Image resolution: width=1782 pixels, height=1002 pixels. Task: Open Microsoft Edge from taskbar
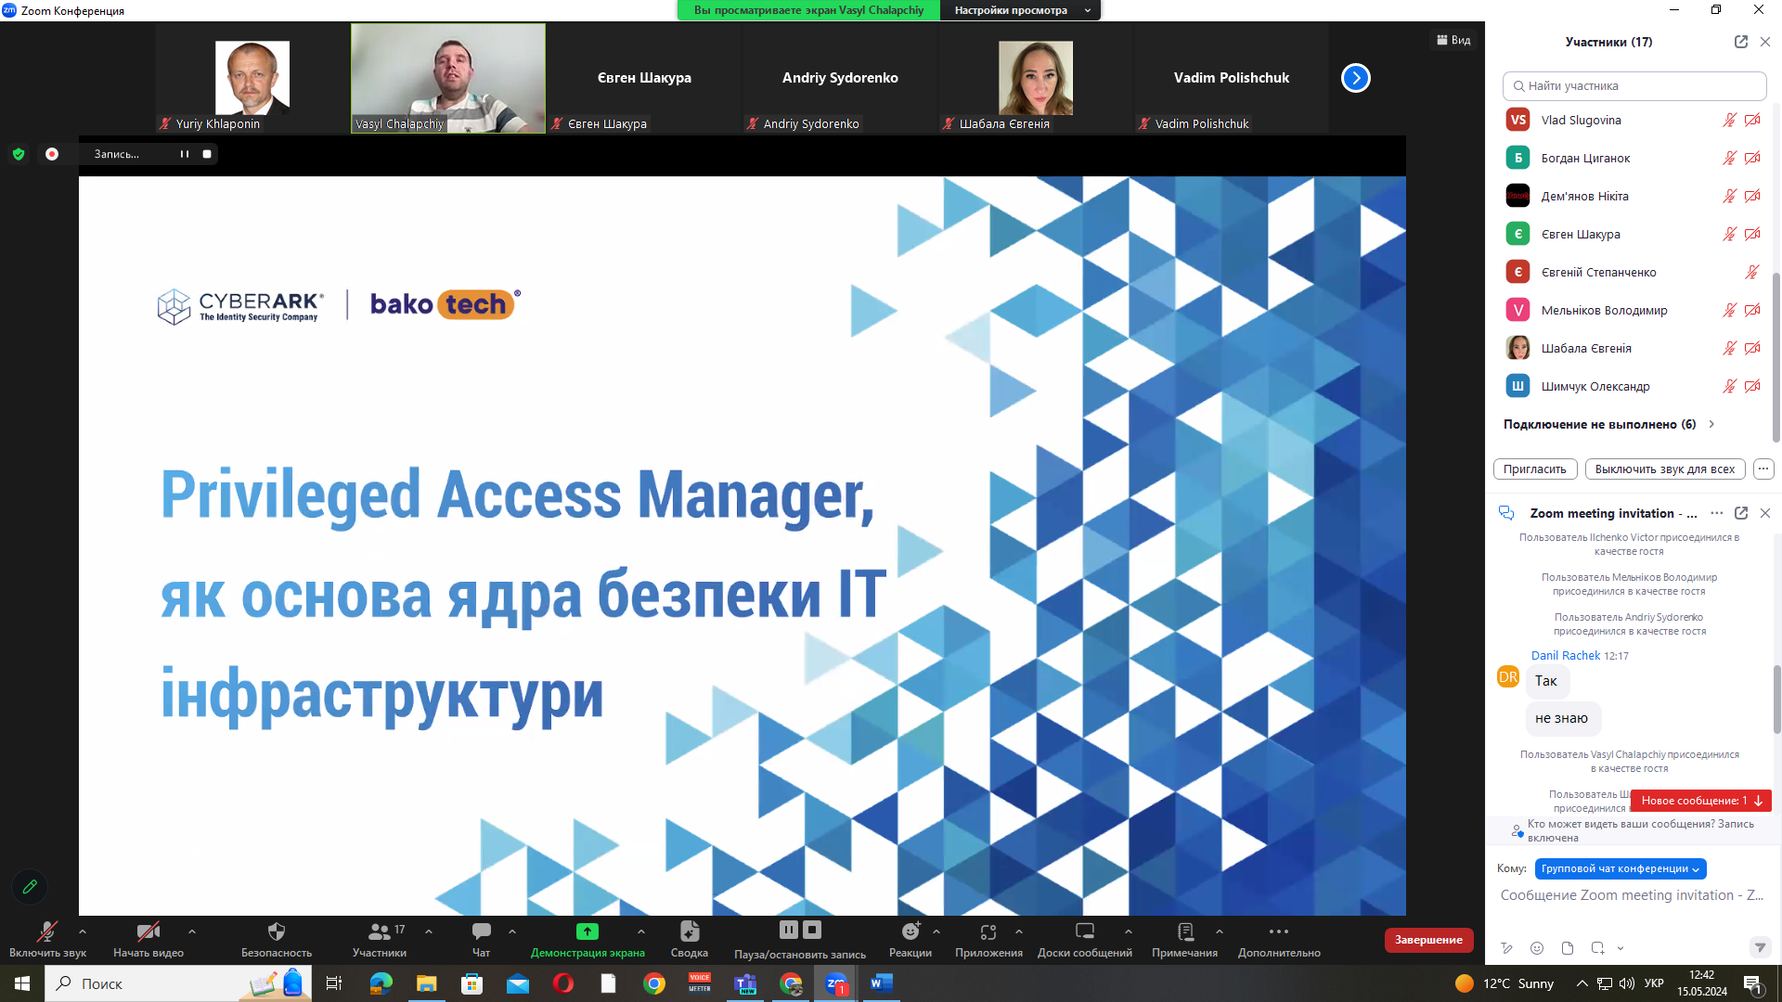click(381, 983)
